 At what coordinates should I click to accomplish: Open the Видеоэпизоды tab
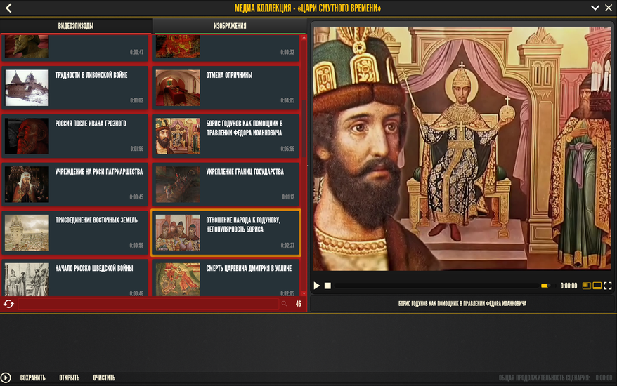76,26
